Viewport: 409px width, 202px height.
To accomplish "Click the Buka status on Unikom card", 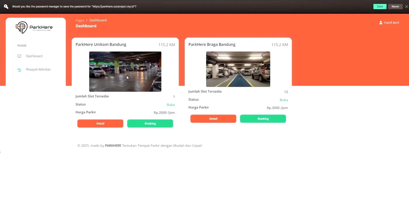I will (x=171, y=105).
